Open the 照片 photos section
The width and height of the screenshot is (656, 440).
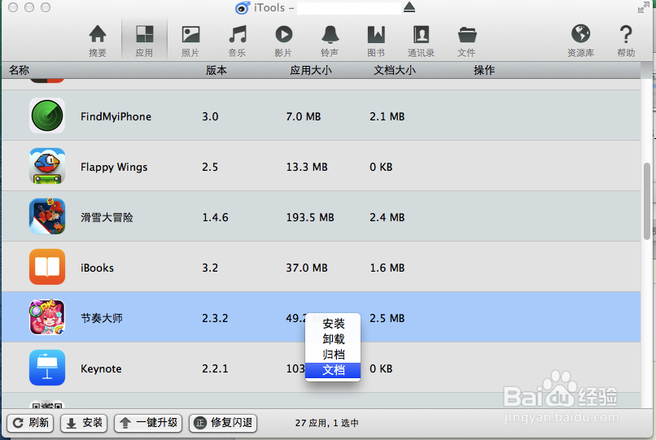coord(190,41)
